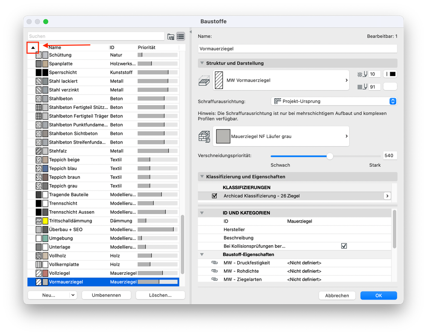The height and width of the screenshot is (335, 427).
Task: Click hatch icon of Stehfalz row
Action: [x=38, y=151]
